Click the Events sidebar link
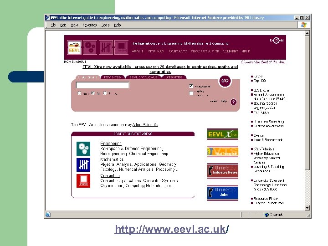This screenshot has width=328, height=246. (259, 135)
